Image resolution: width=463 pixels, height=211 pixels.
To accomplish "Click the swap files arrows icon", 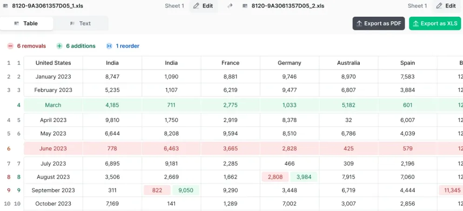I will 230,6.
